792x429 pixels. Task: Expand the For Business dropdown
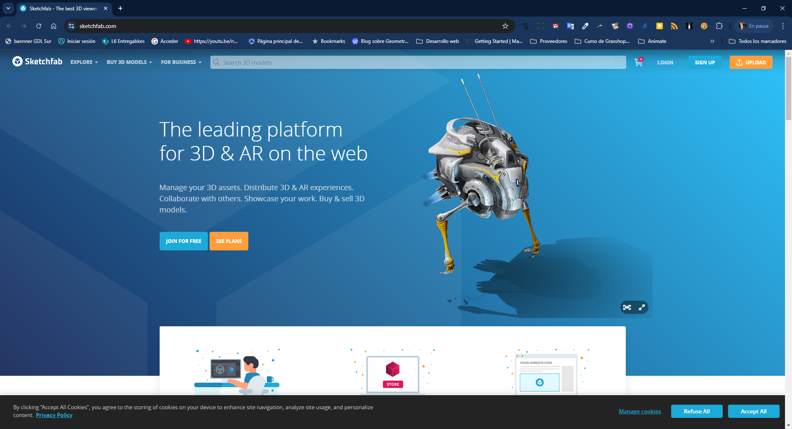[181, 62]
